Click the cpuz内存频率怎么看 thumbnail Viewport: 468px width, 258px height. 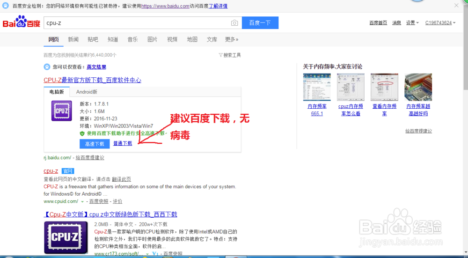351,87
